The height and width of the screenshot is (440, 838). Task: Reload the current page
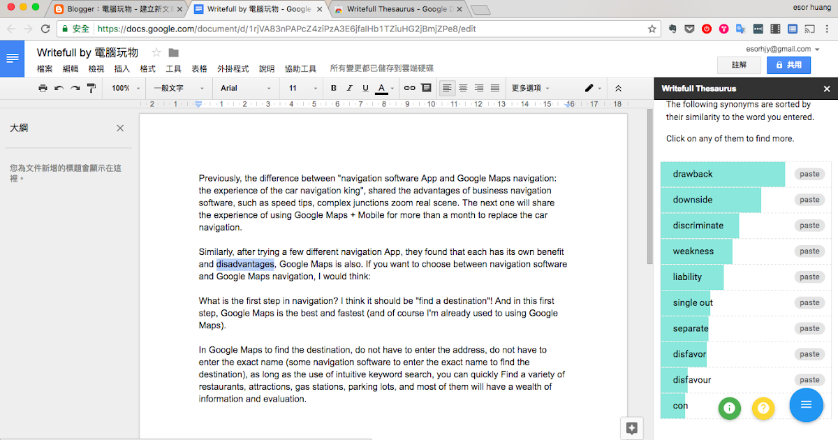pyautogui.click(x=45, y=29)
